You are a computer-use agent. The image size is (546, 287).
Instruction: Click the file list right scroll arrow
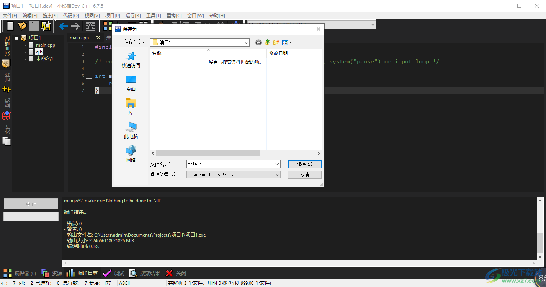[x=319, y=153]
